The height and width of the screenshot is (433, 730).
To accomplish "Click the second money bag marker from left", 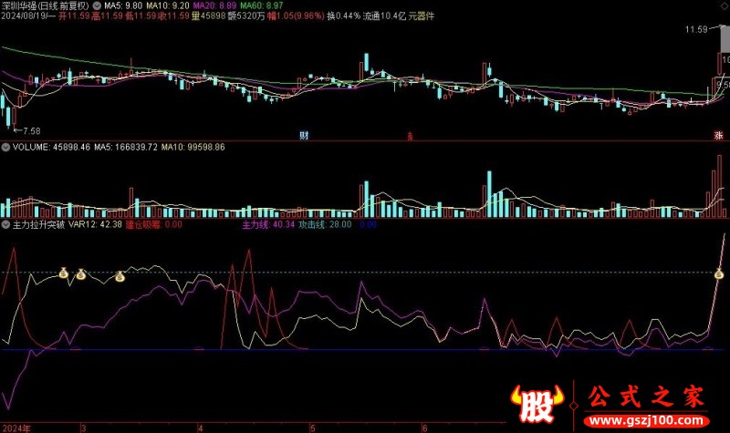I will click(81, 274).
